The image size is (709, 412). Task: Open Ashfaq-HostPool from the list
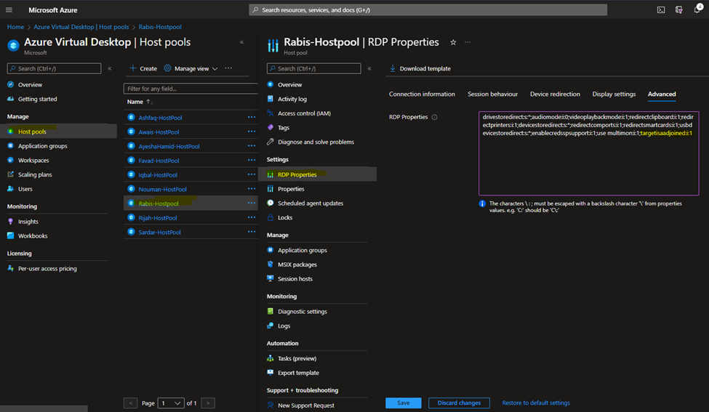click(160, 118)
